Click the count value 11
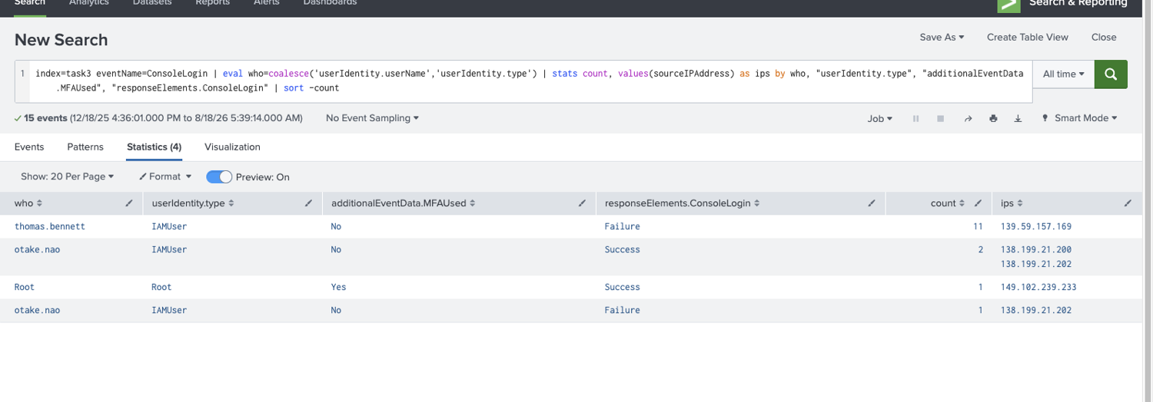The width and height of the screenshot is (1153, 402). [978, 226]
